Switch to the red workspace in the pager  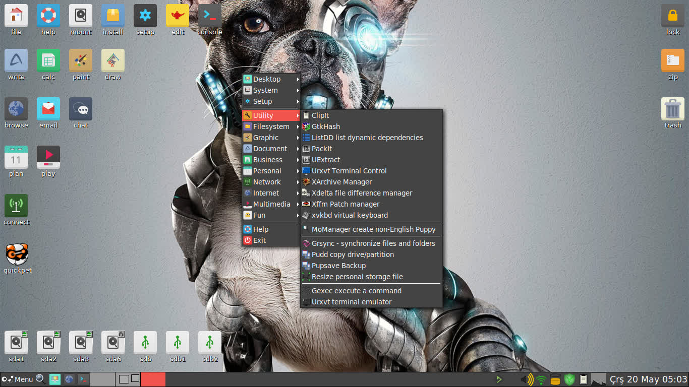coord(153,379)
